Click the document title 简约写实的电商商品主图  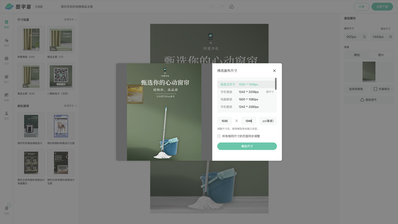[77, 7]
